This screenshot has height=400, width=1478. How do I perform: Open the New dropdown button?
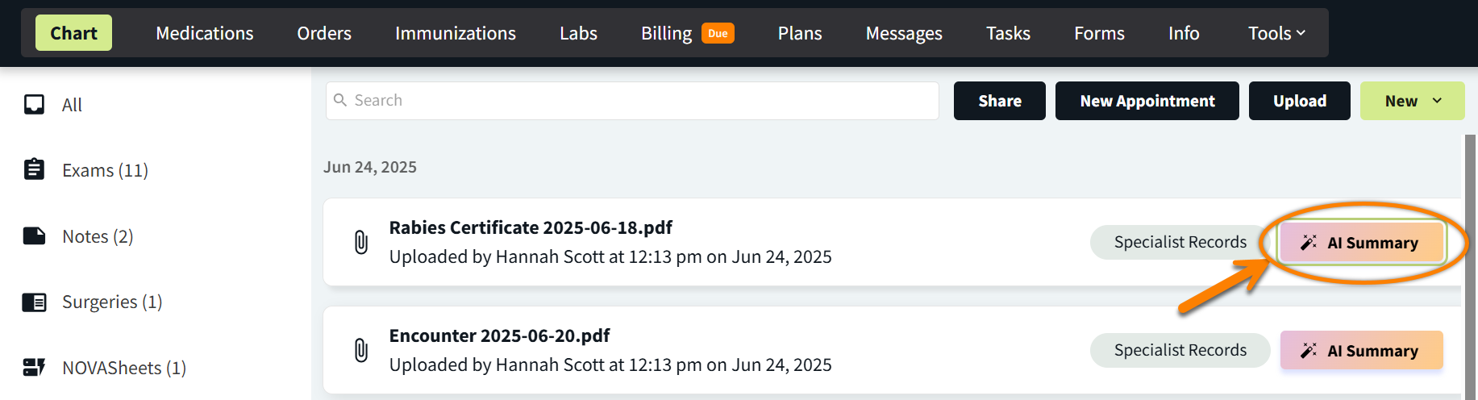click(1412, 101)
